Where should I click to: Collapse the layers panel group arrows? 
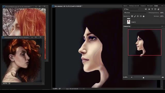(x=162, y=6)
